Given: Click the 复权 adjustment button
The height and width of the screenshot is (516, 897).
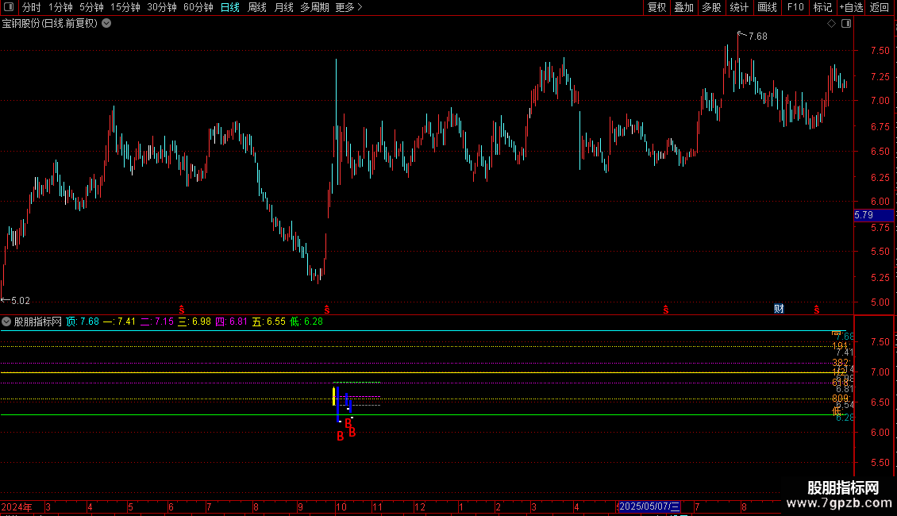Looking at the screenshot, I should coord(656,8).
